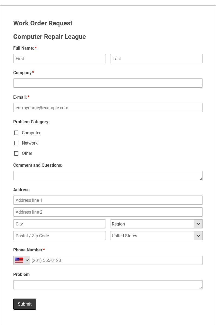Click the Computer Repair League heading

pyautogui.click(x=49, y=37)
